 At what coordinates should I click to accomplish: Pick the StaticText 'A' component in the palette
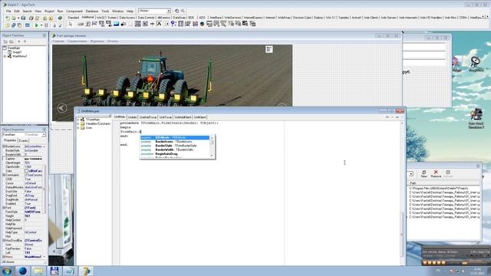coord(159,24)
